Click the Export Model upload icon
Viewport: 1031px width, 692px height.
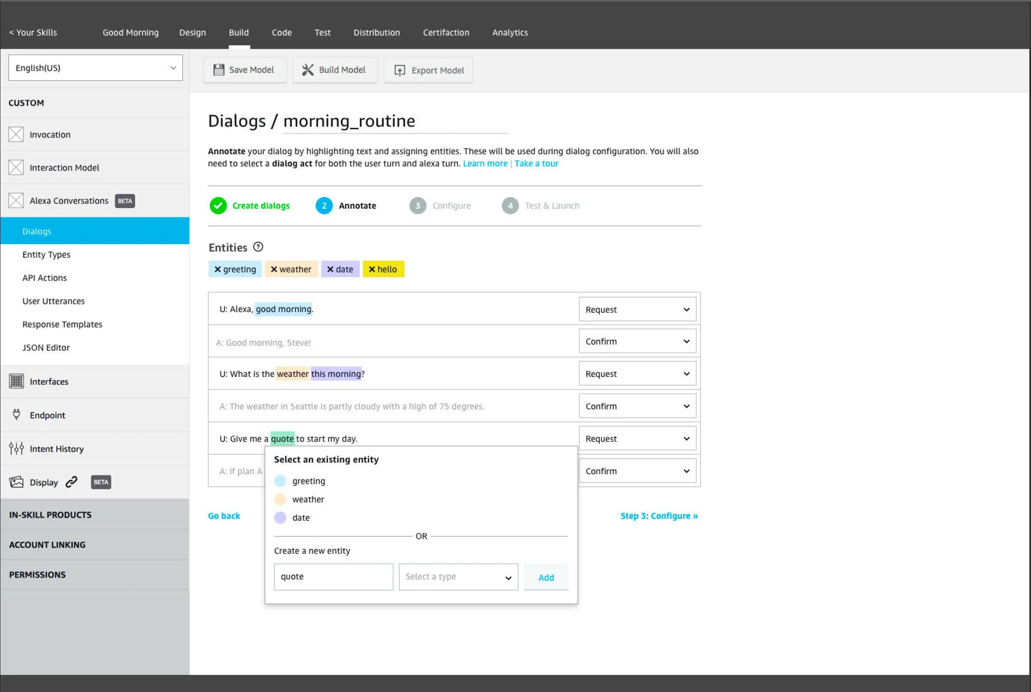tap(400, 70)
